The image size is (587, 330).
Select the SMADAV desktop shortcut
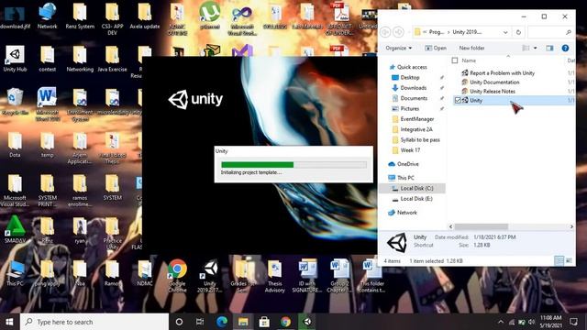(x=15, y=230)
